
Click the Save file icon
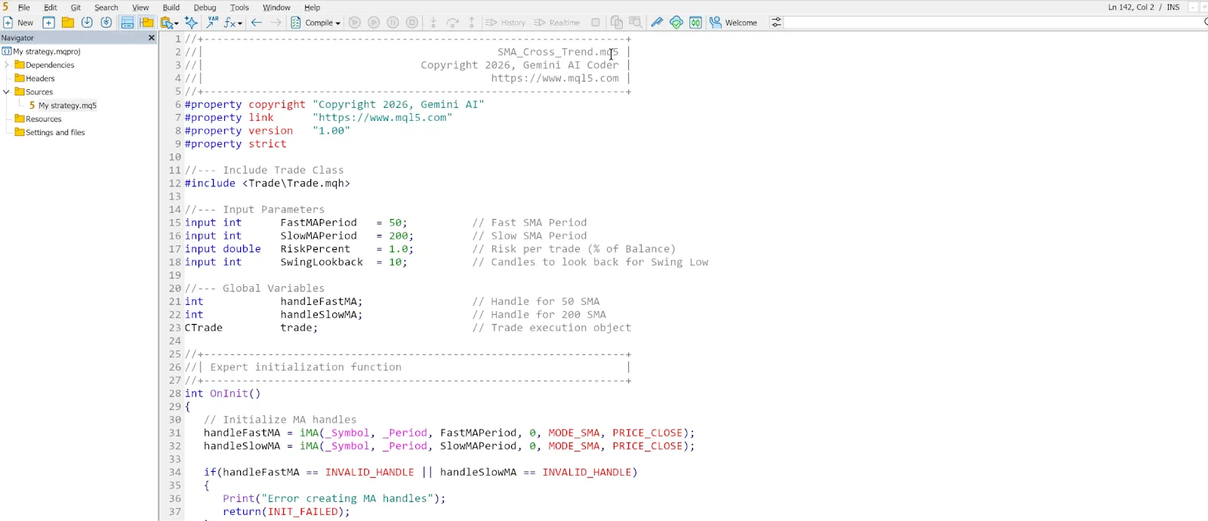(x=87, y=23)
